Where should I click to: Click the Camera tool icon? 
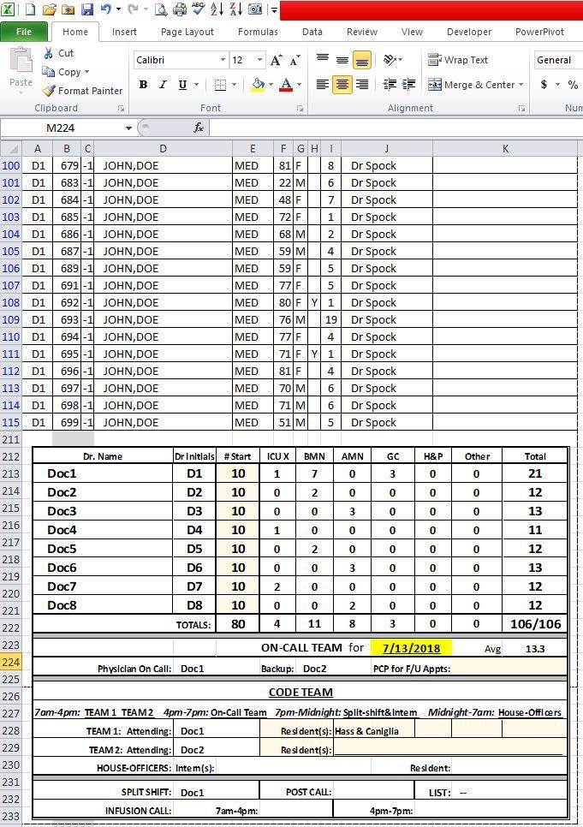[255, 9]
